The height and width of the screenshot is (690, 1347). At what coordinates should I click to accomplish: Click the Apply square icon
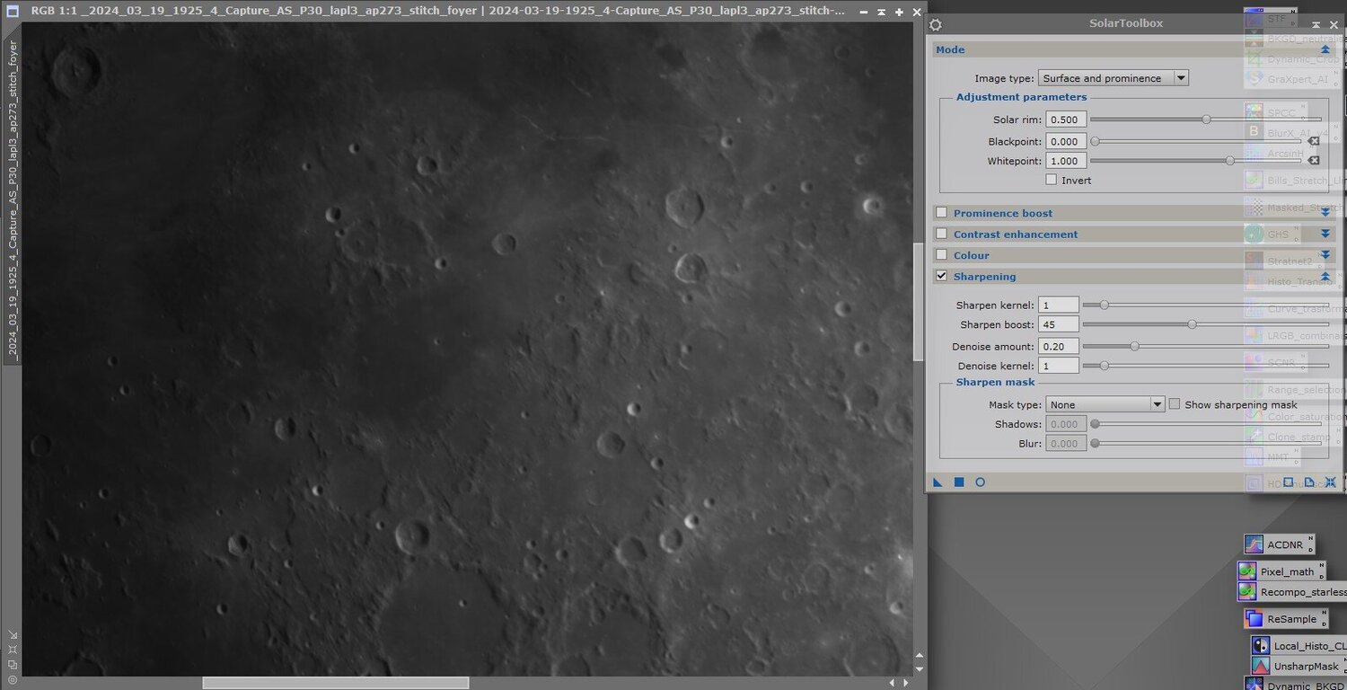959,482
